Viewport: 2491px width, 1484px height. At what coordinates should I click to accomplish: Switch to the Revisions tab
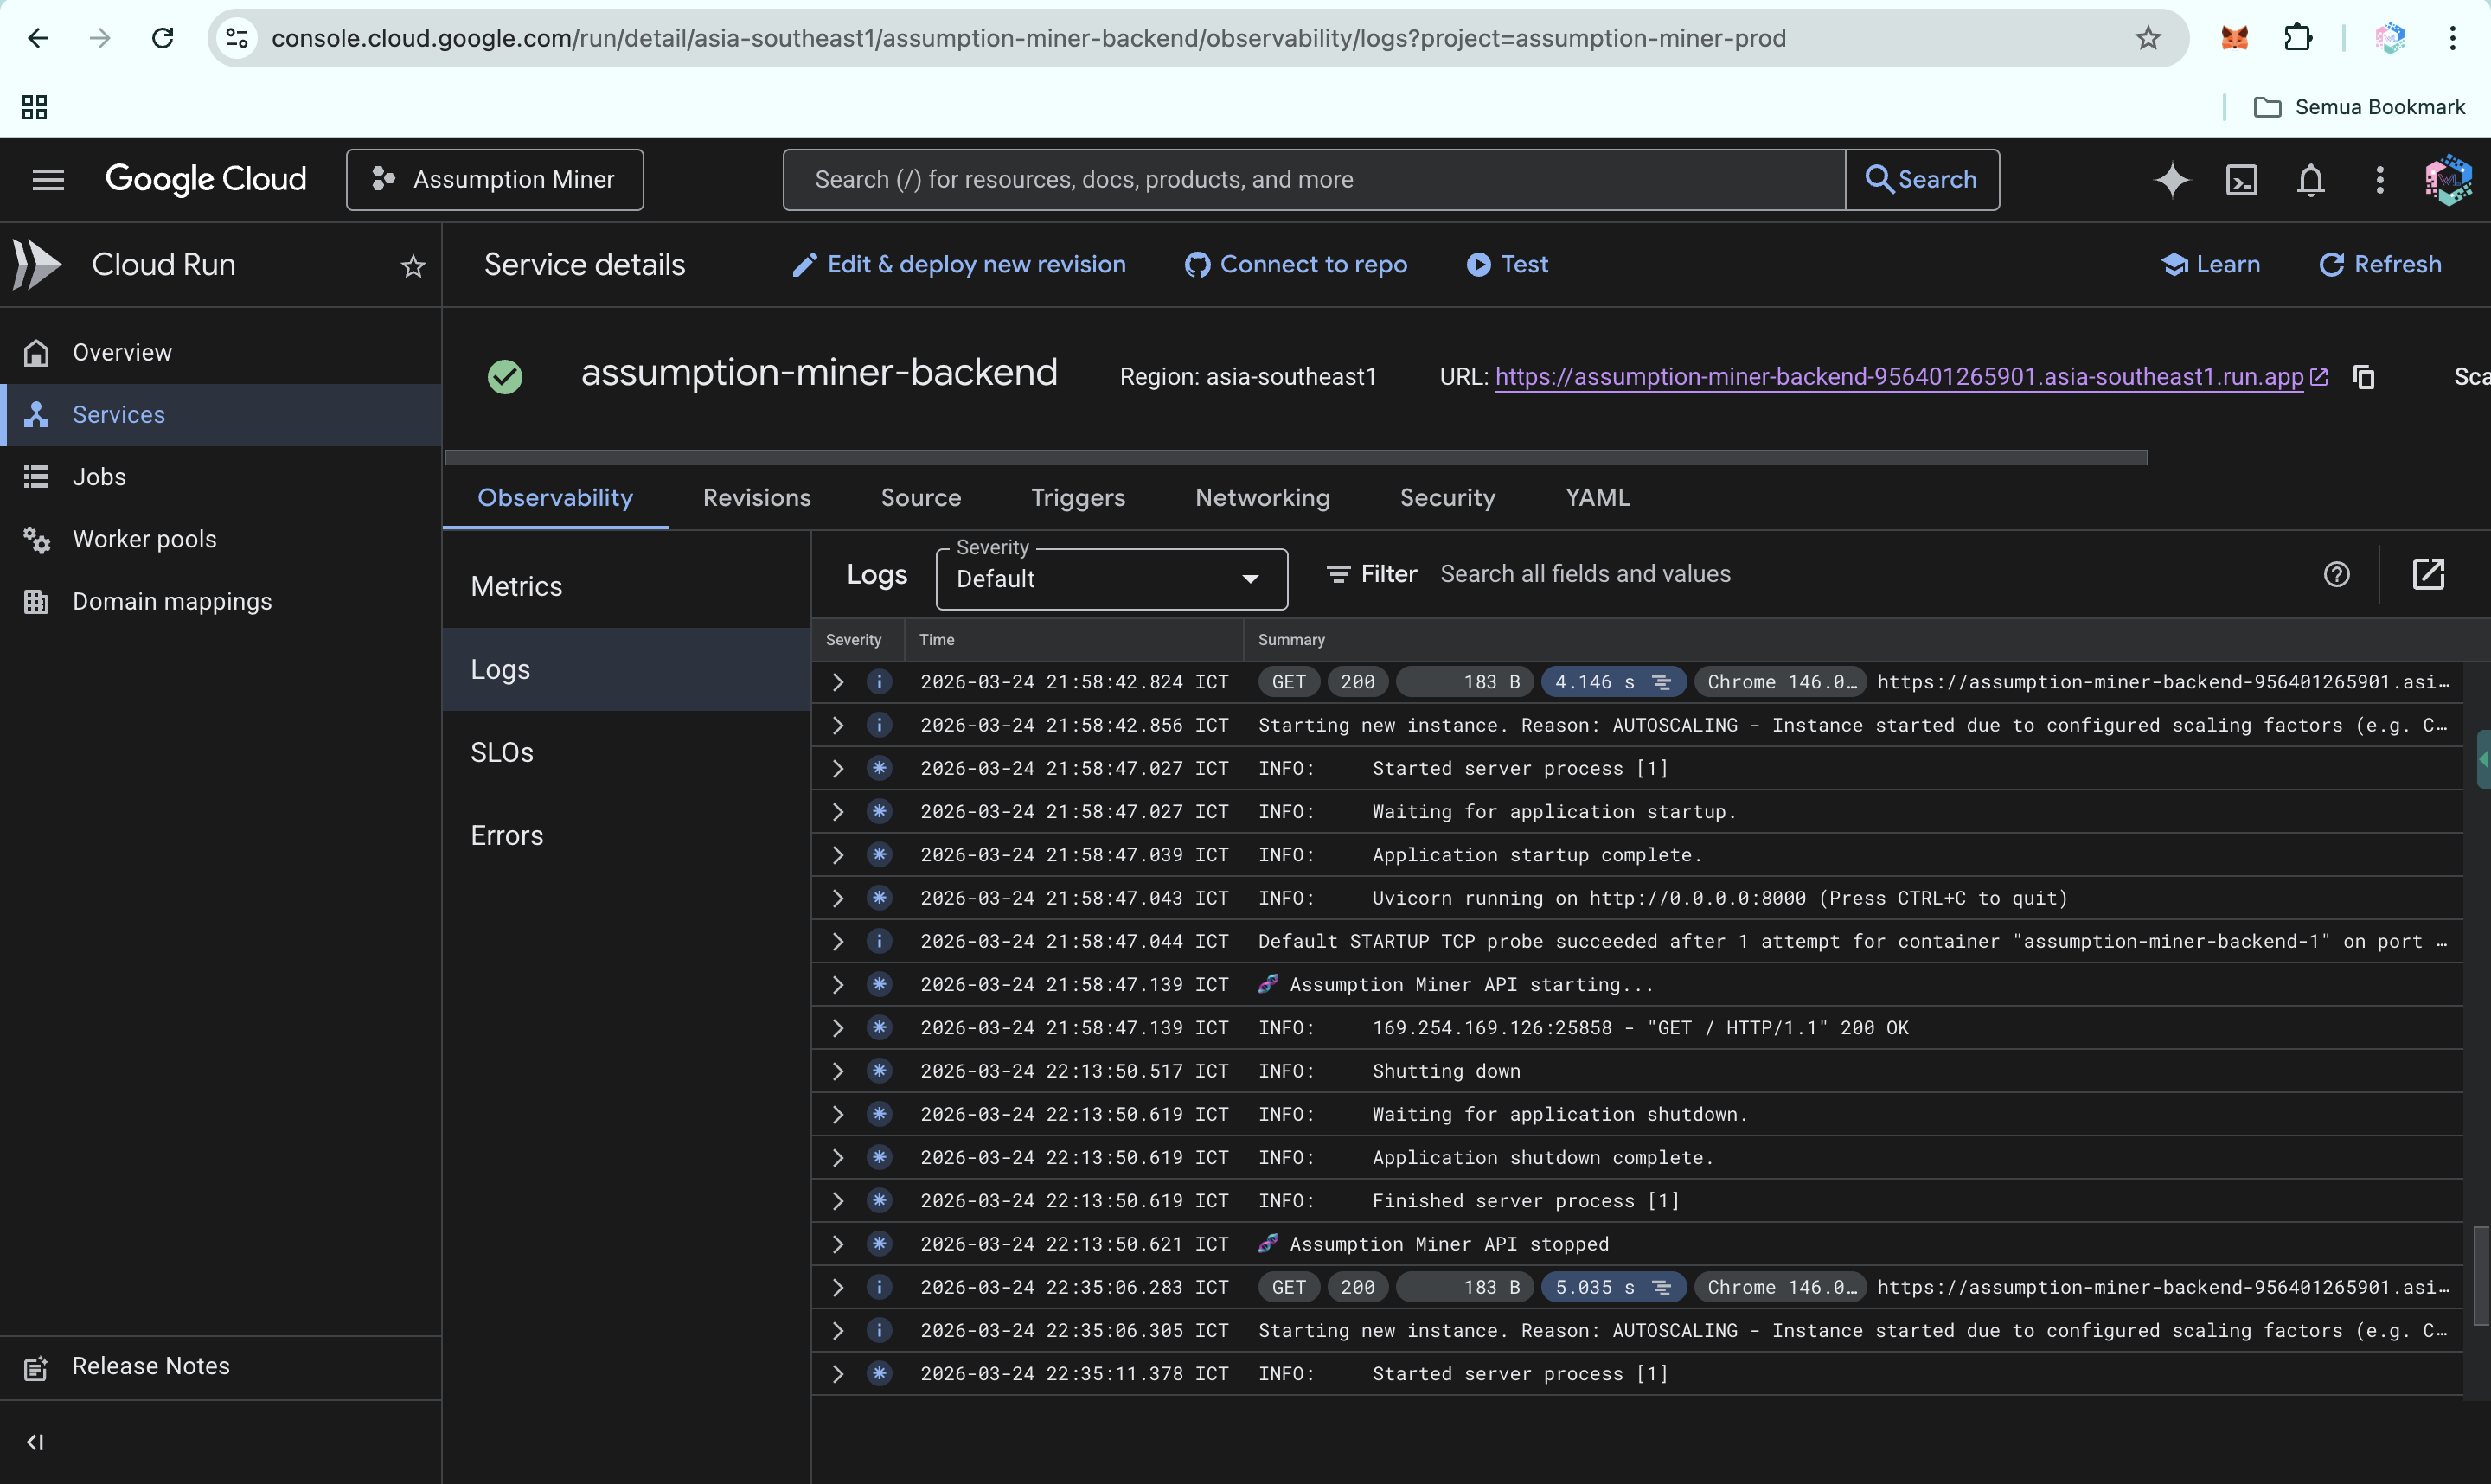pyautogui.click(x=756, y=497)
